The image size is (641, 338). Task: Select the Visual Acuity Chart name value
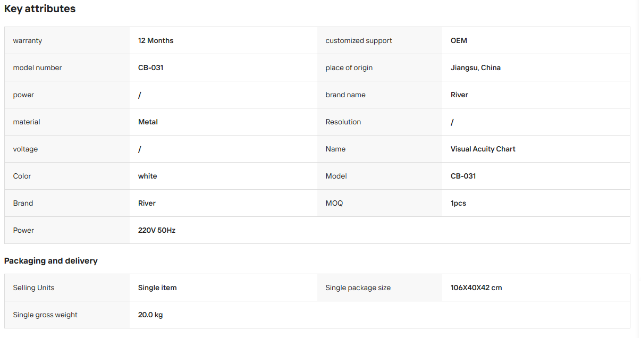click(483, 149)
